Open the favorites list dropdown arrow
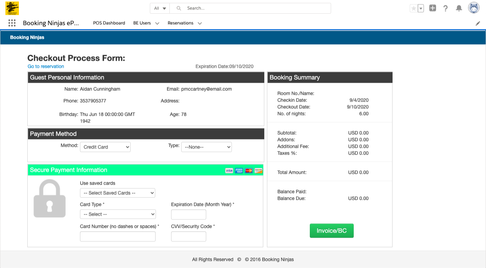The height and width of the screenshot is (268, 486). pos(421,8)
